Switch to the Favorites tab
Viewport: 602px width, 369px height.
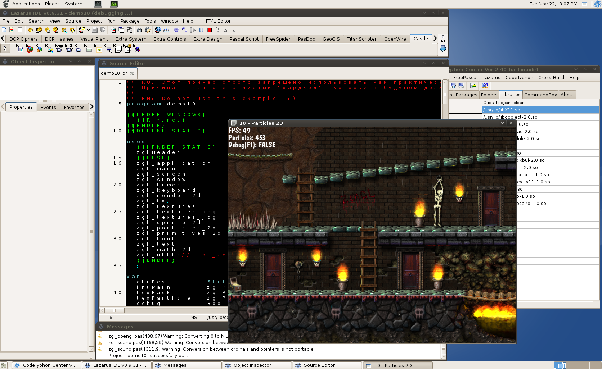tap(74, 107)
